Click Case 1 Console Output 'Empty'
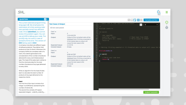The height and width of the screenshot is (105, 186). [69, 47]
